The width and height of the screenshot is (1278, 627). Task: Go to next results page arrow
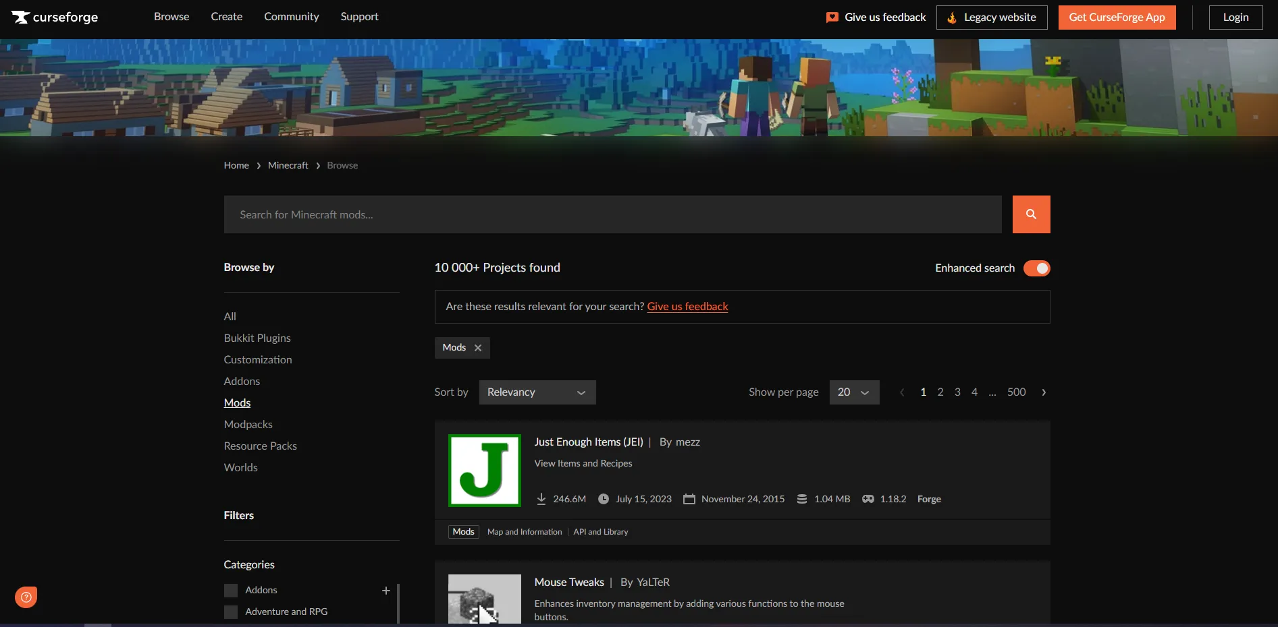[1044, 392]
